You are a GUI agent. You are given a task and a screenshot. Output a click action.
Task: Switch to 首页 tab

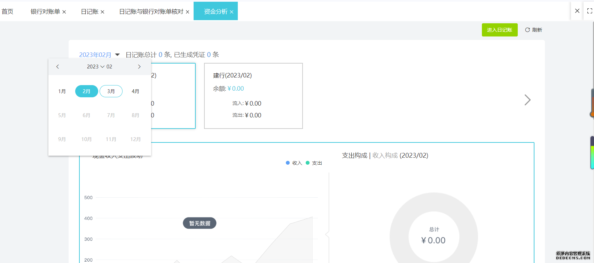(x=7, y=11)
